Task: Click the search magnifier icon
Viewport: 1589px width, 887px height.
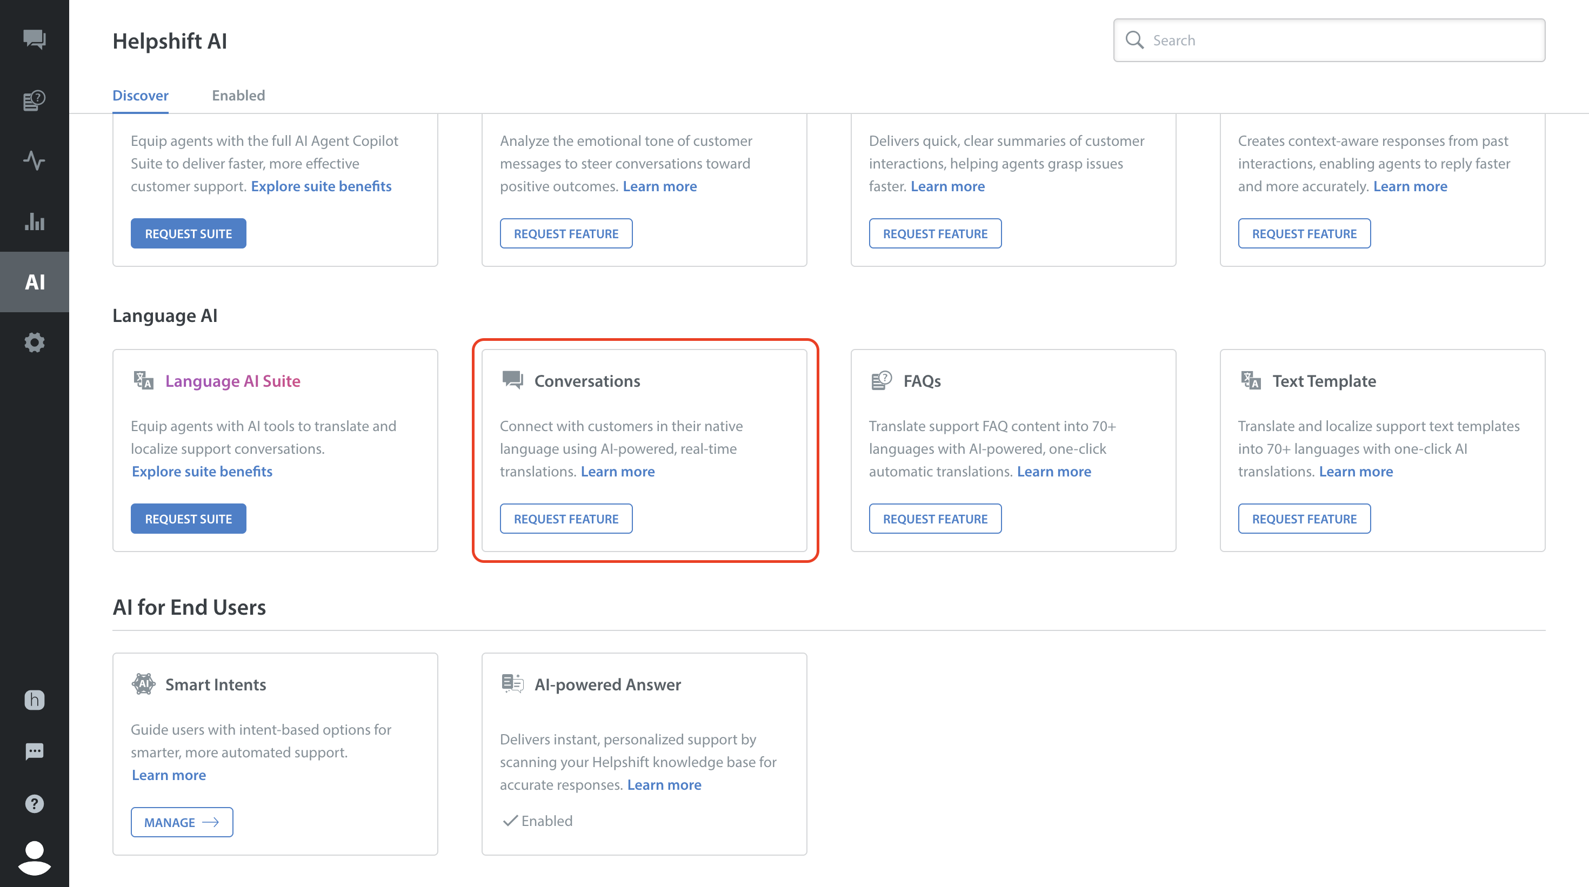Action: pyautogui.click(x=1134, y=40)
